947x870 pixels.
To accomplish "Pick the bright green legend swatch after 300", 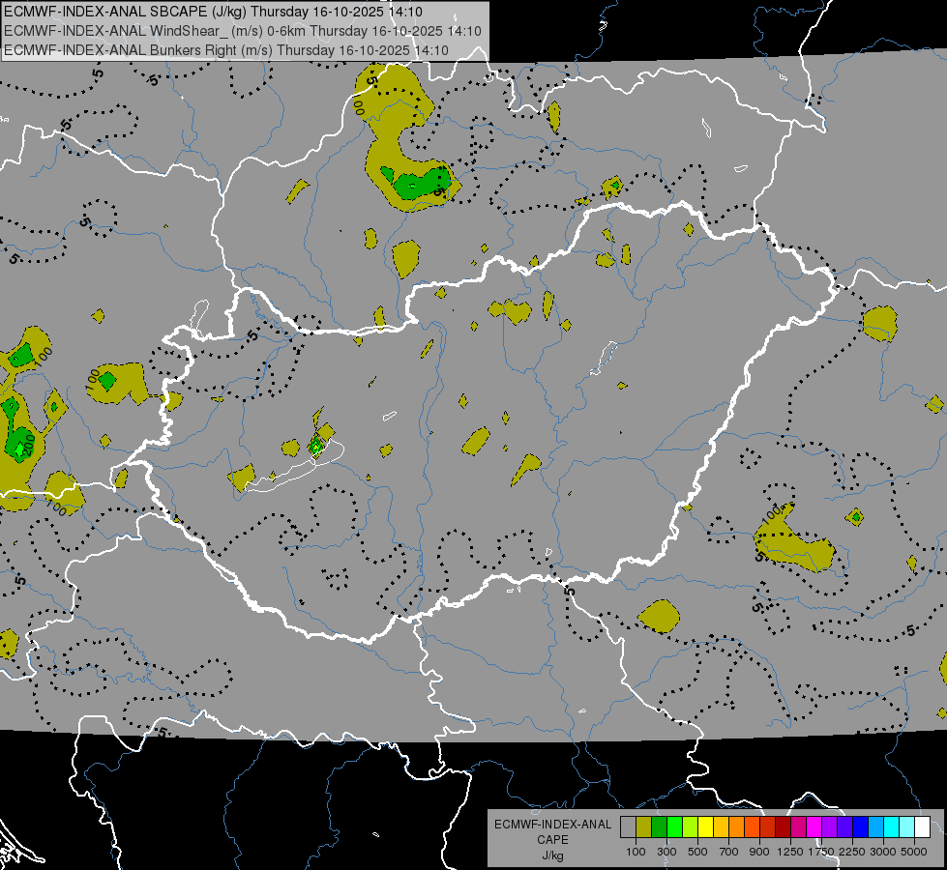I will [x=674, y=826].
